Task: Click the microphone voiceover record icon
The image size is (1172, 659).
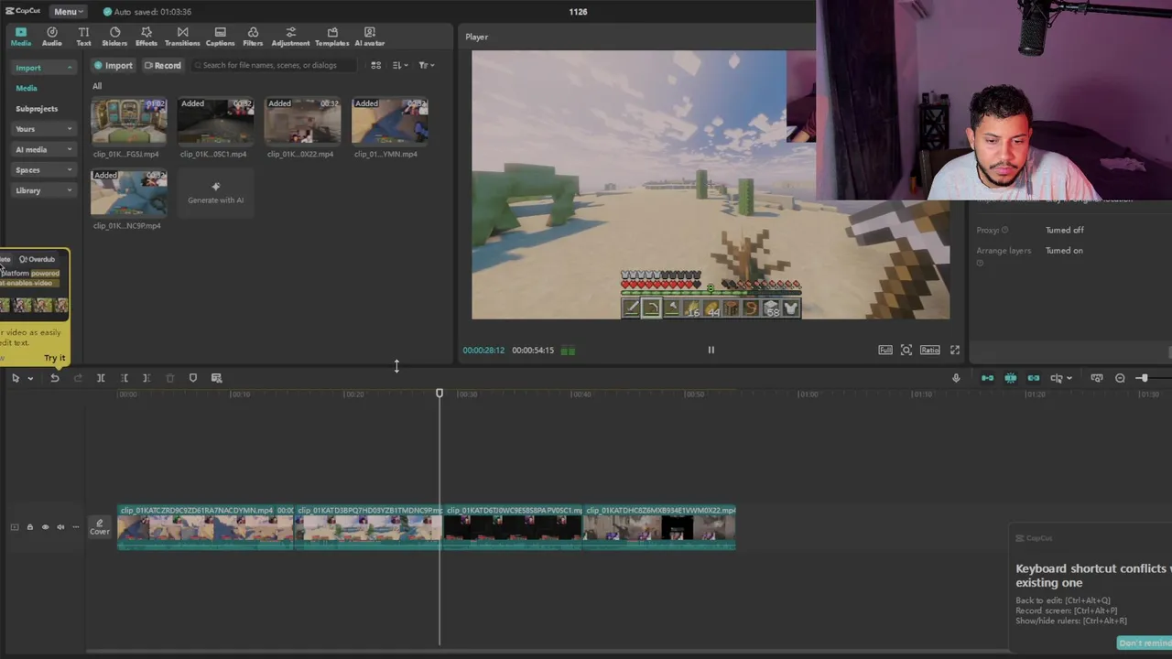Action: pyautogui.click(x=956, y=378)
